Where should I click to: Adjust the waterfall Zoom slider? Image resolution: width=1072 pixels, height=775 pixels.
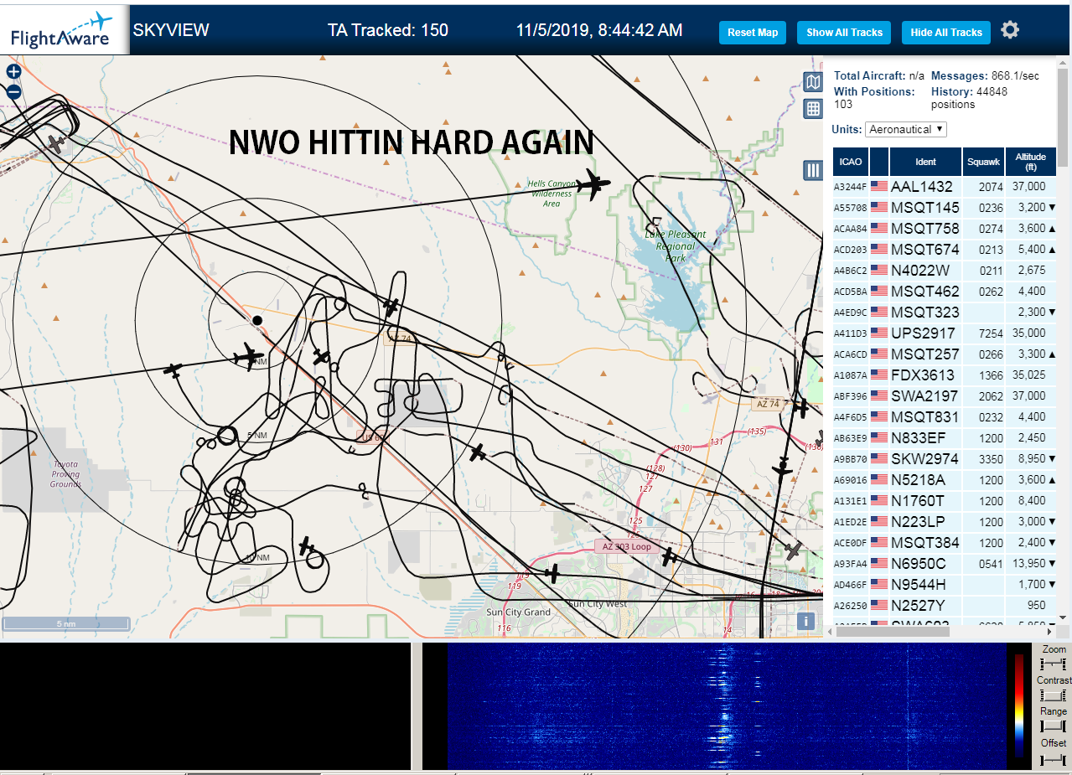click(1054, 663)
